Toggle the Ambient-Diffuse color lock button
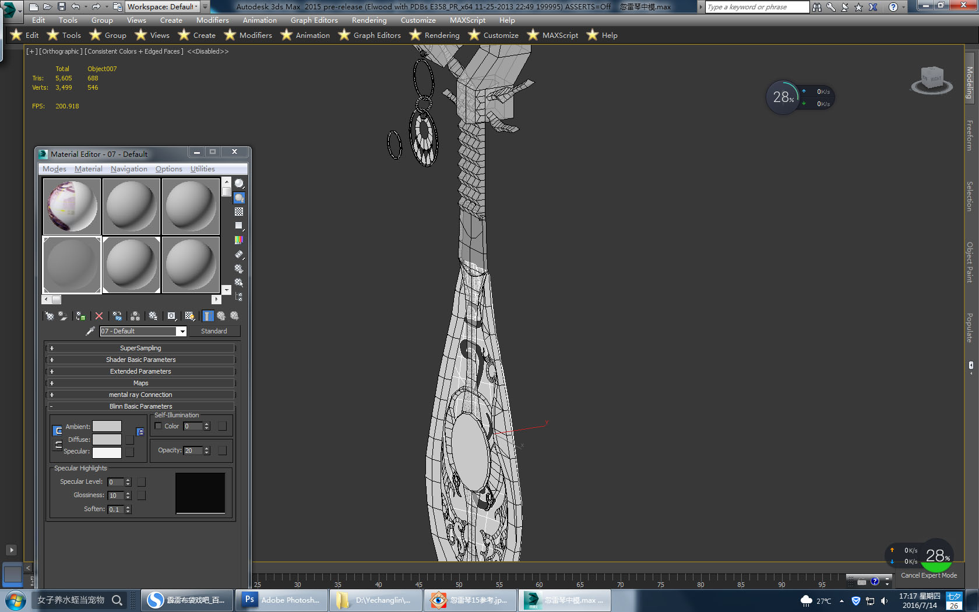Viewport: 979px width, 612px height. click(58, 431)
